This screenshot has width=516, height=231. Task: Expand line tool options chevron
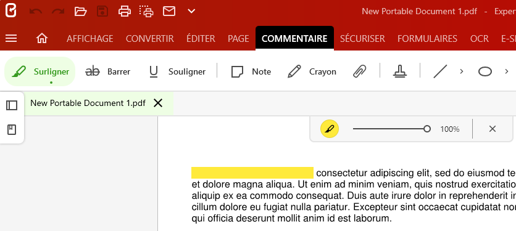tap(461, 71)
